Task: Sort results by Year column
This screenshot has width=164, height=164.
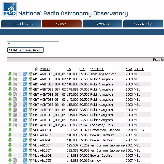Action: [129, 69]
